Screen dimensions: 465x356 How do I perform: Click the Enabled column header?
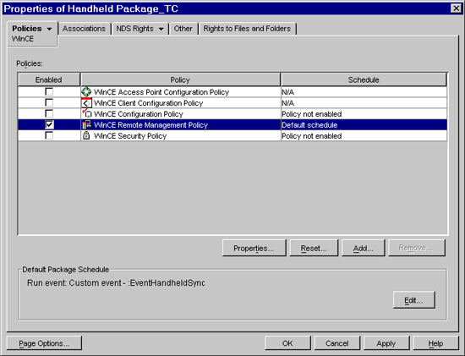tap(49, 79)
